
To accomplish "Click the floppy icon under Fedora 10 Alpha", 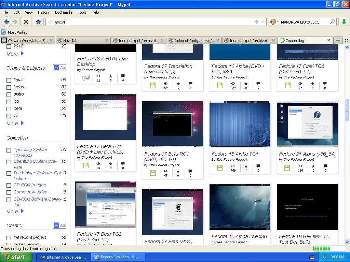I will (x=220, y=85).
